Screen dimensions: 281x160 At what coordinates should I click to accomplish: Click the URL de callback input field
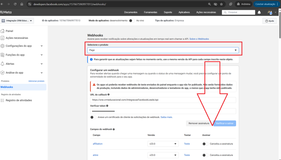(x=163, y=100)
